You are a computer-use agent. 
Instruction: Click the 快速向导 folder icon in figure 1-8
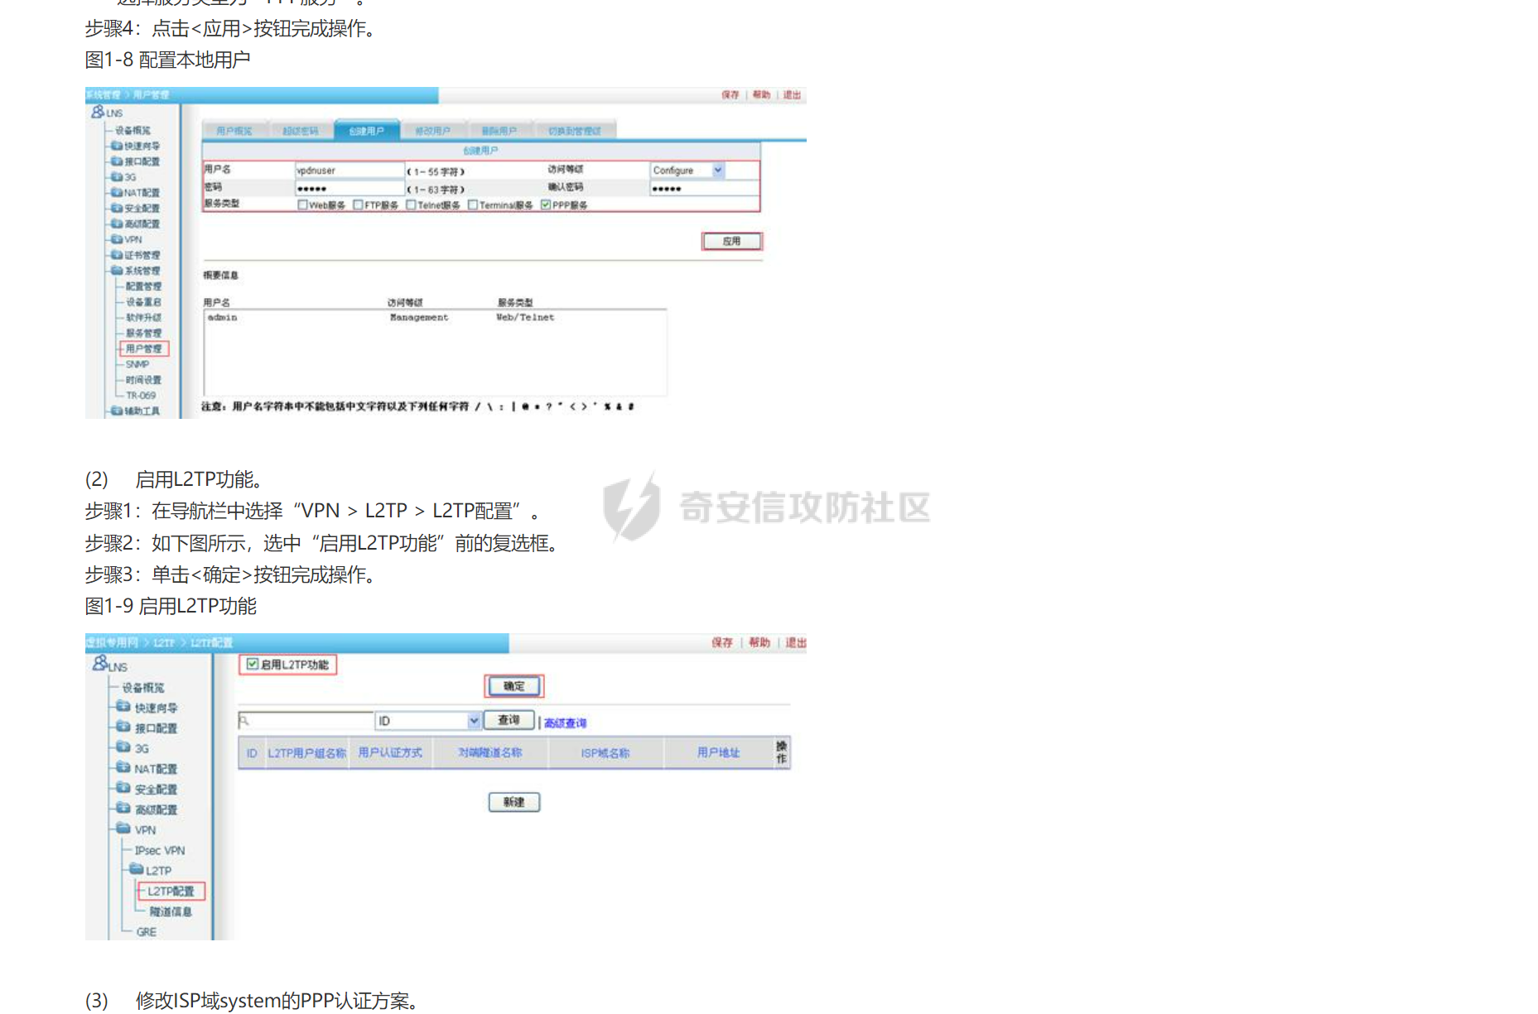(x=117, y=146)
